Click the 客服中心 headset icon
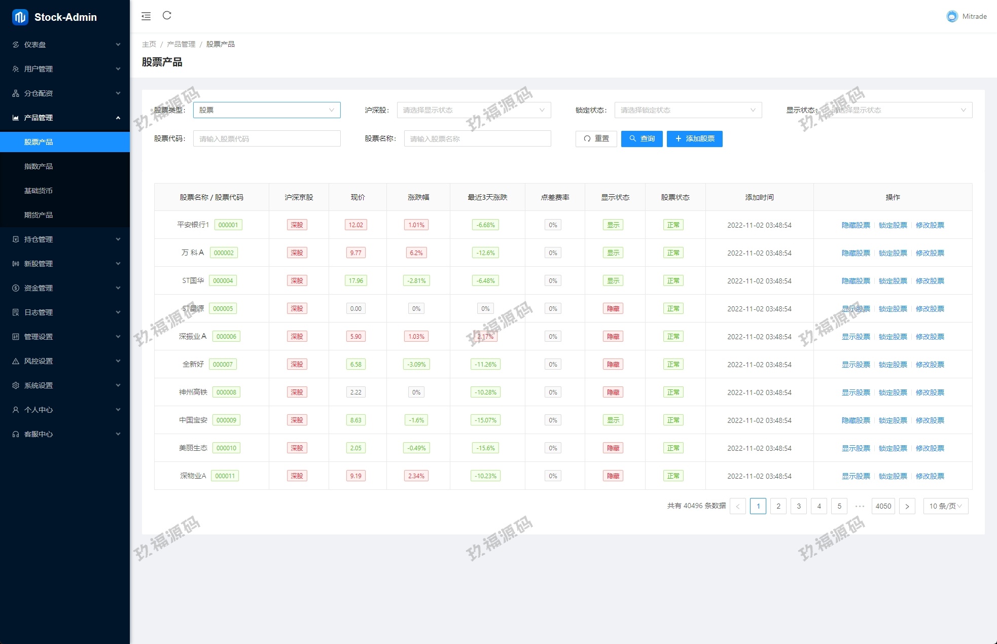The height and width of the screenshot is (644, 997). [16, 434]
